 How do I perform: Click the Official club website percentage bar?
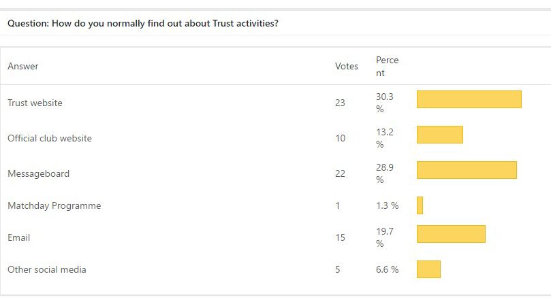pyautogui.click(x=439, y=135)
